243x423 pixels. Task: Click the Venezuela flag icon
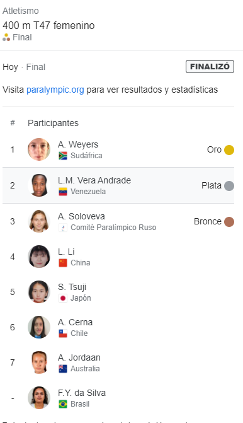tap(63, 192)
